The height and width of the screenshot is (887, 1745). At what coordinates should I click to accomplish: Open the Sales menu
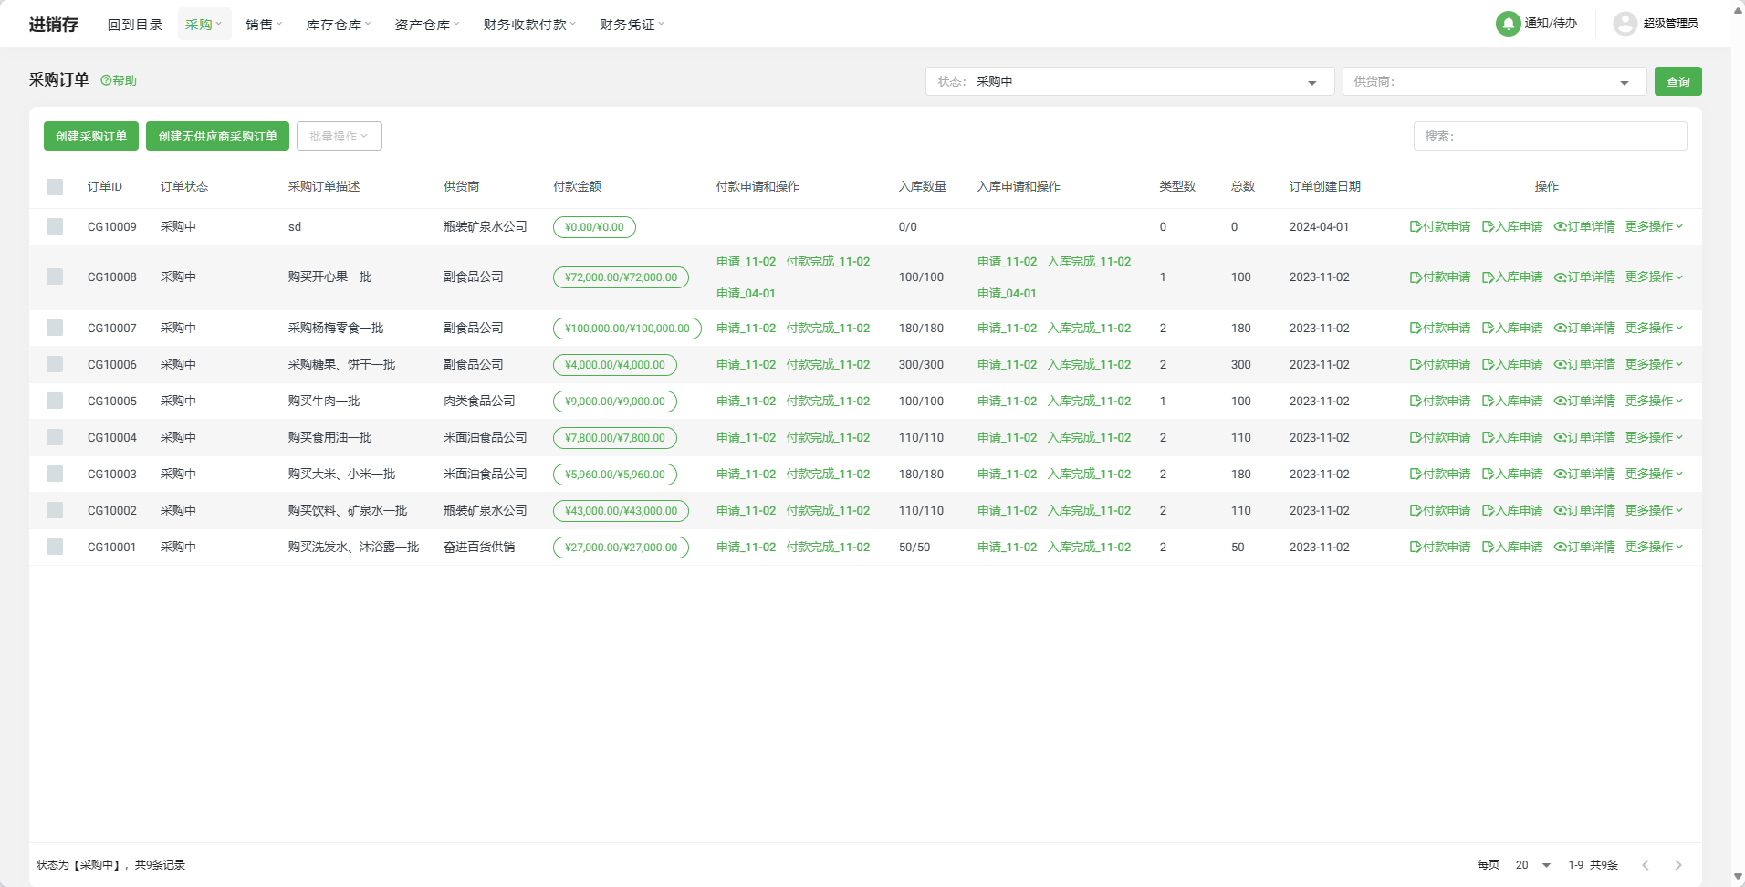(x=264, y=25)
